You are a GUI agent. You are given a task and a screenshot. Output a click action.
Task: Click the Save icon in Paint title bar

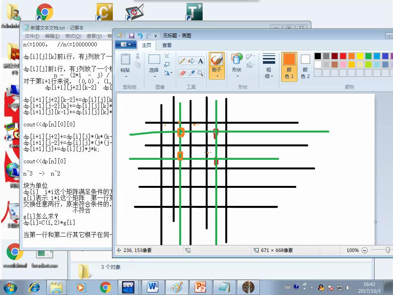pyautogui.click(x=131, y=36)
